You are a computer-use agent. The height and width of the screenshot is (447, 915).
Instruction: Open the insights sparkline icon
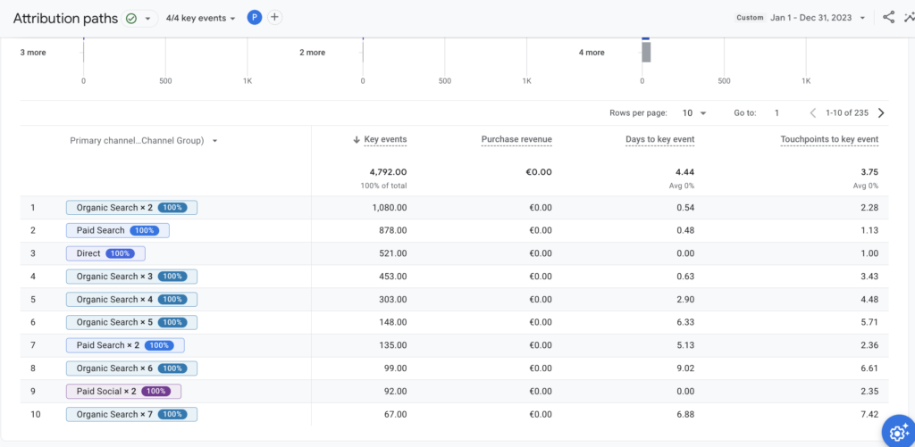tap(909, 18)
